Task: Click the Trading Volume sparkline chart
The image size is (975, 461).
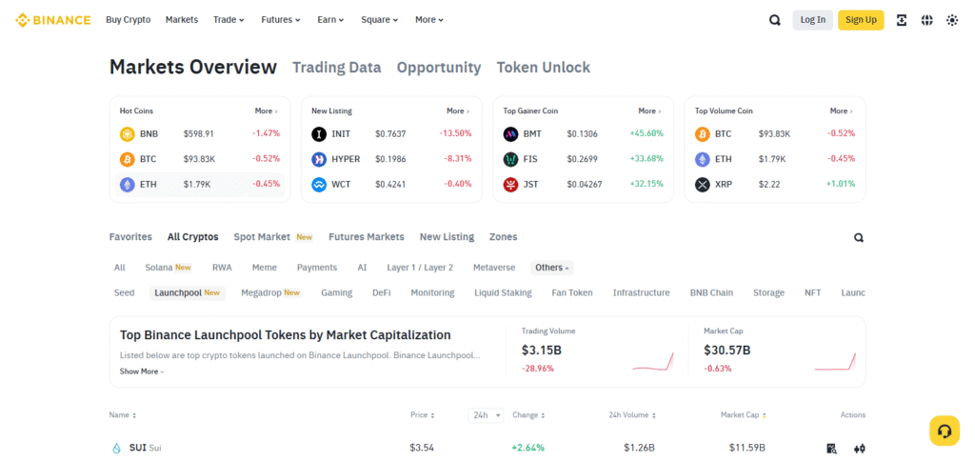Action: (x=653, y=361)
